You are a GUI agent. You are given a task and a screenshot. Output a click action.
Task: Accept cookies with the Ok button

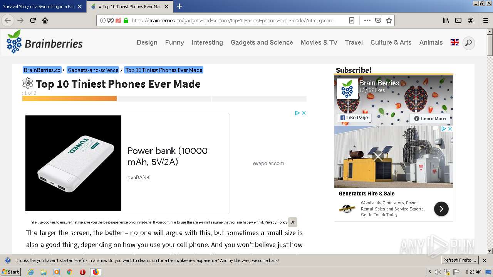[293, 222]
